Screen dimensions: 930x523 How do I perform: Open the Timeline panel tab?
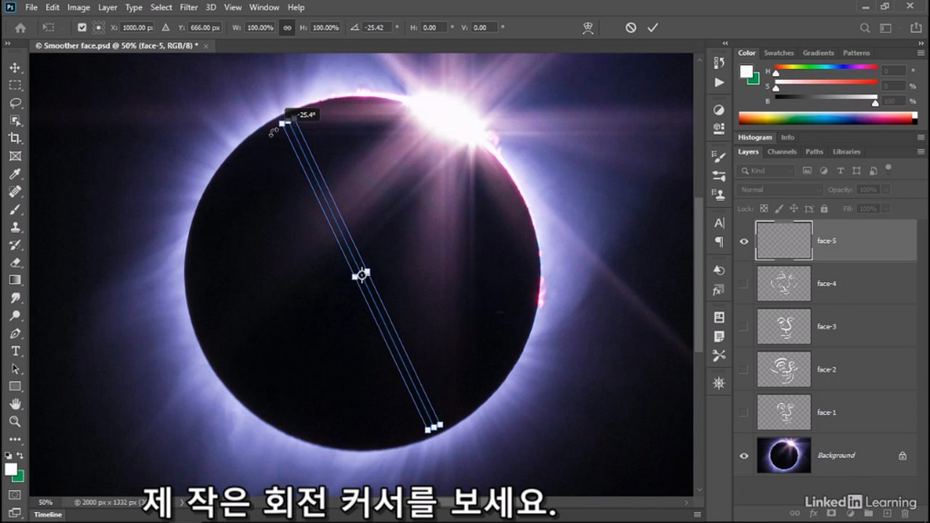click(x=48, y=514)
